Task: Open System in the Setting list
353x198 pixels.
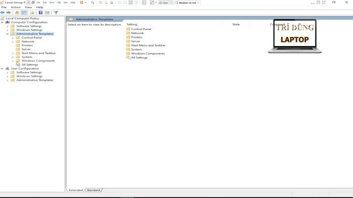Action: pos(136,49)
